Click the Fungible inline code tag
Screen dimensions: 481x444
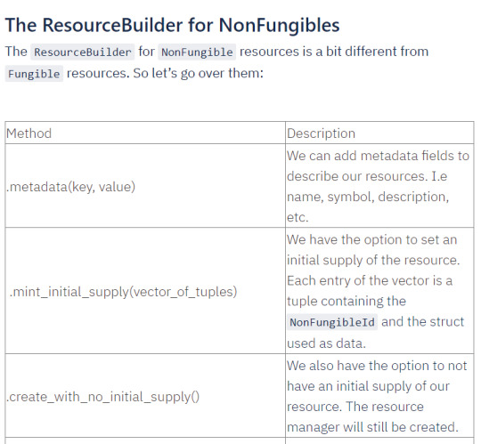(x=34, y=74)
